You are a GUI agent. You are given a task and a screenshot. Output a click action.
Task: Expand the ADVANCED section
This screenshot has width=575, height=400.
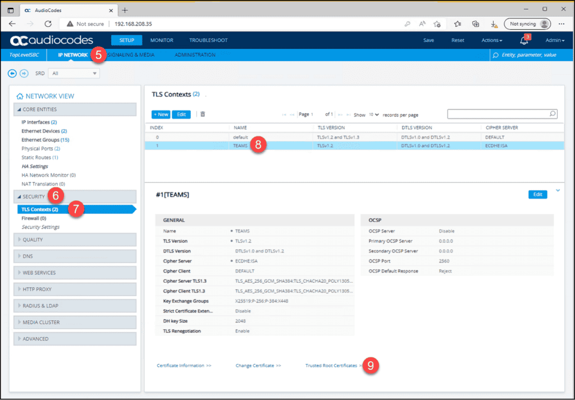point(75,339)
